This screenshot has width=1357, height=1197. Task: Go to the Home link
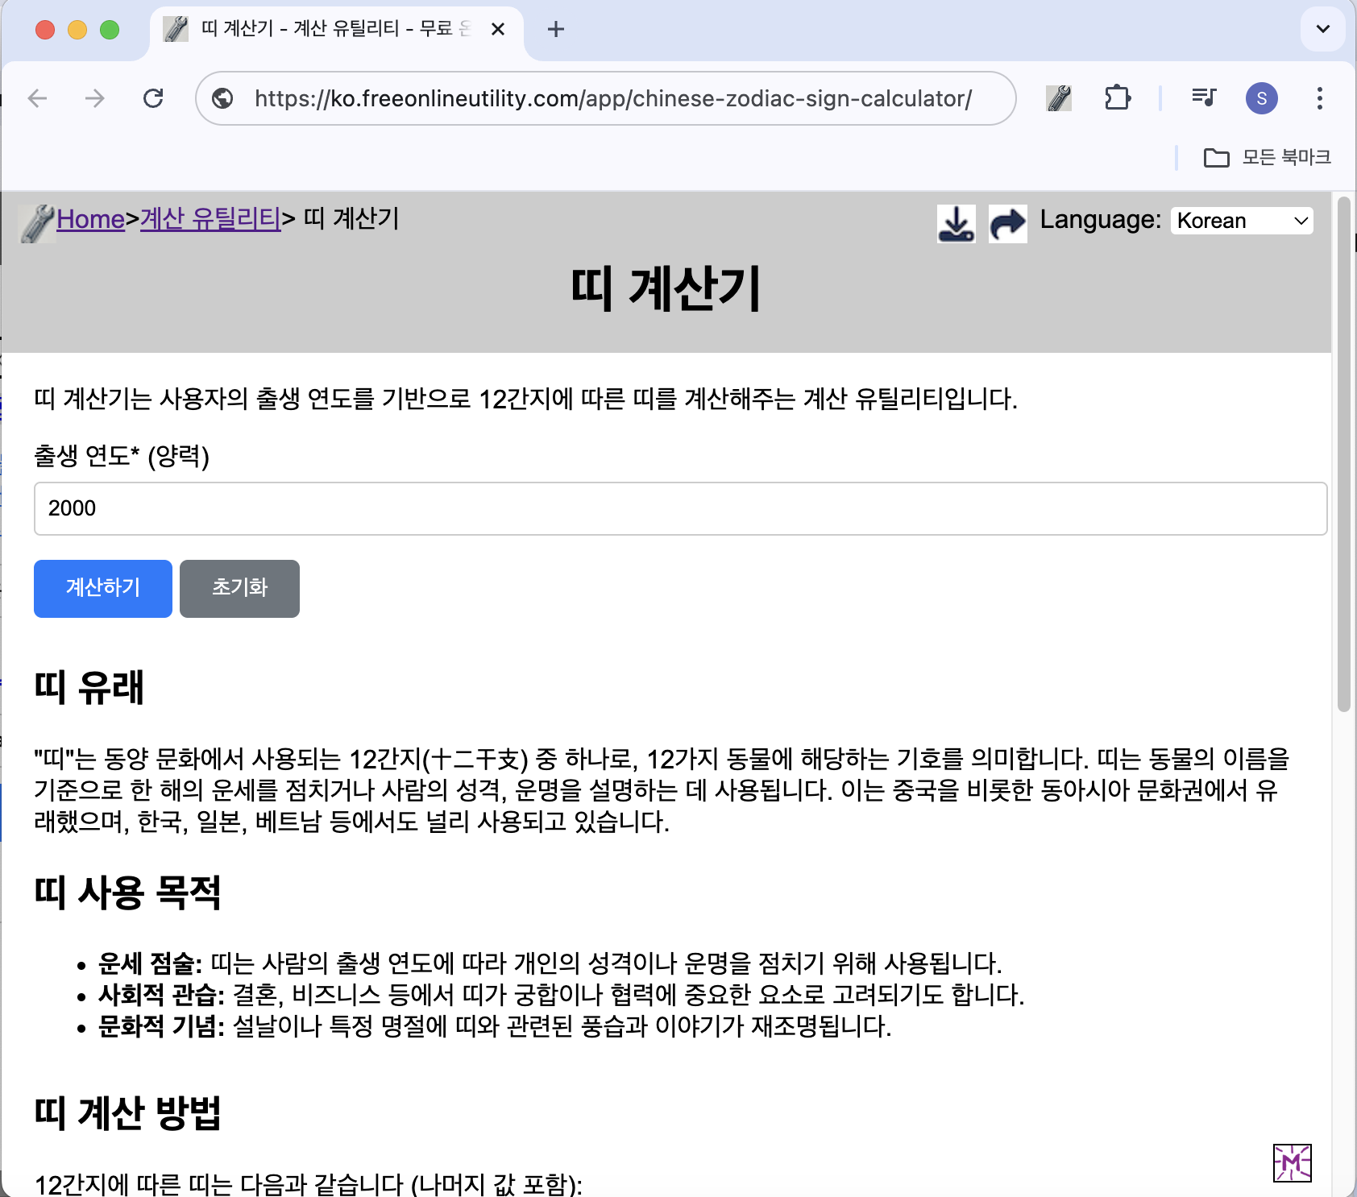(x=90, y=219)
